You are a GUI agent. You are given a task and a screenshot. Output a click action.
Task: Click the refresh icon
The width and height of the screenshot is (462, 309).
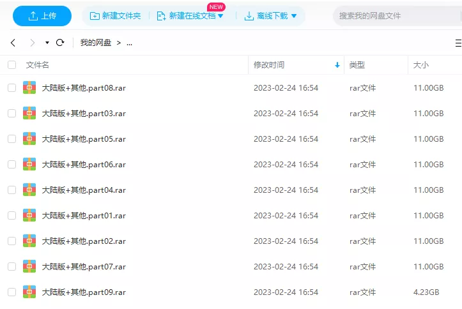[x=60, y=43]
